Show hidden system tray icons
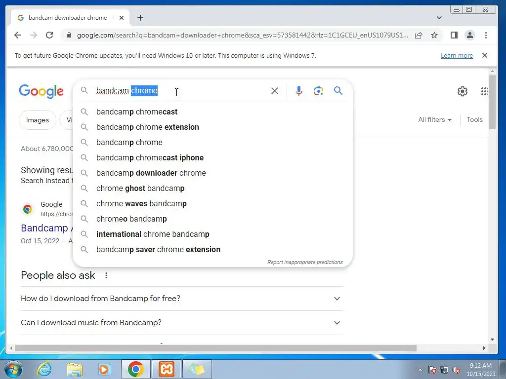The height and width of the screenshot is (379, 506). coord(420,370)
